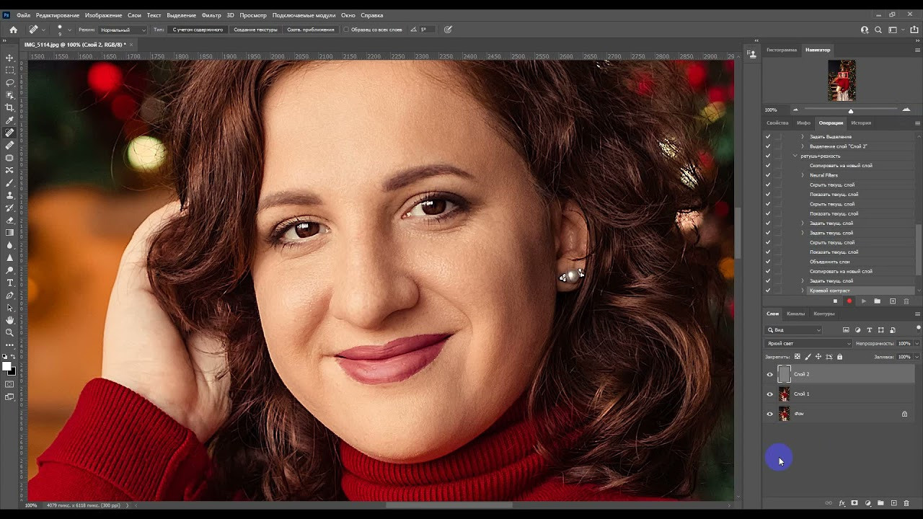This screenshot has width=923, height=519.
Task: Click the 'С учетом содержимого' type button
Action: 198,30
